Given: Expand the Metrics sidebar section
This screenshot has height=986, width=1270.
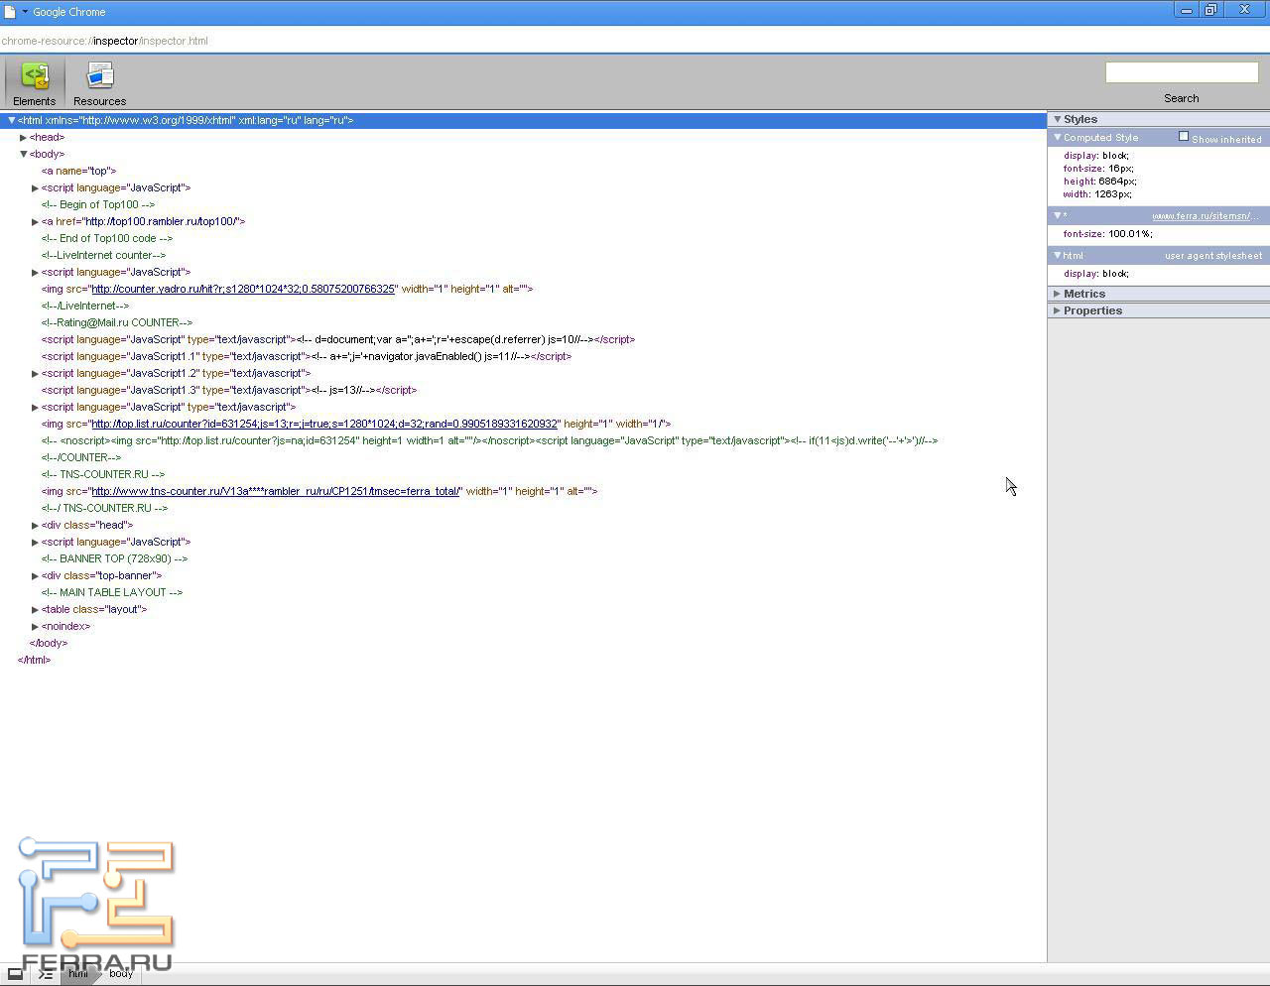Looking at the screenshot, I should 1057,294.
